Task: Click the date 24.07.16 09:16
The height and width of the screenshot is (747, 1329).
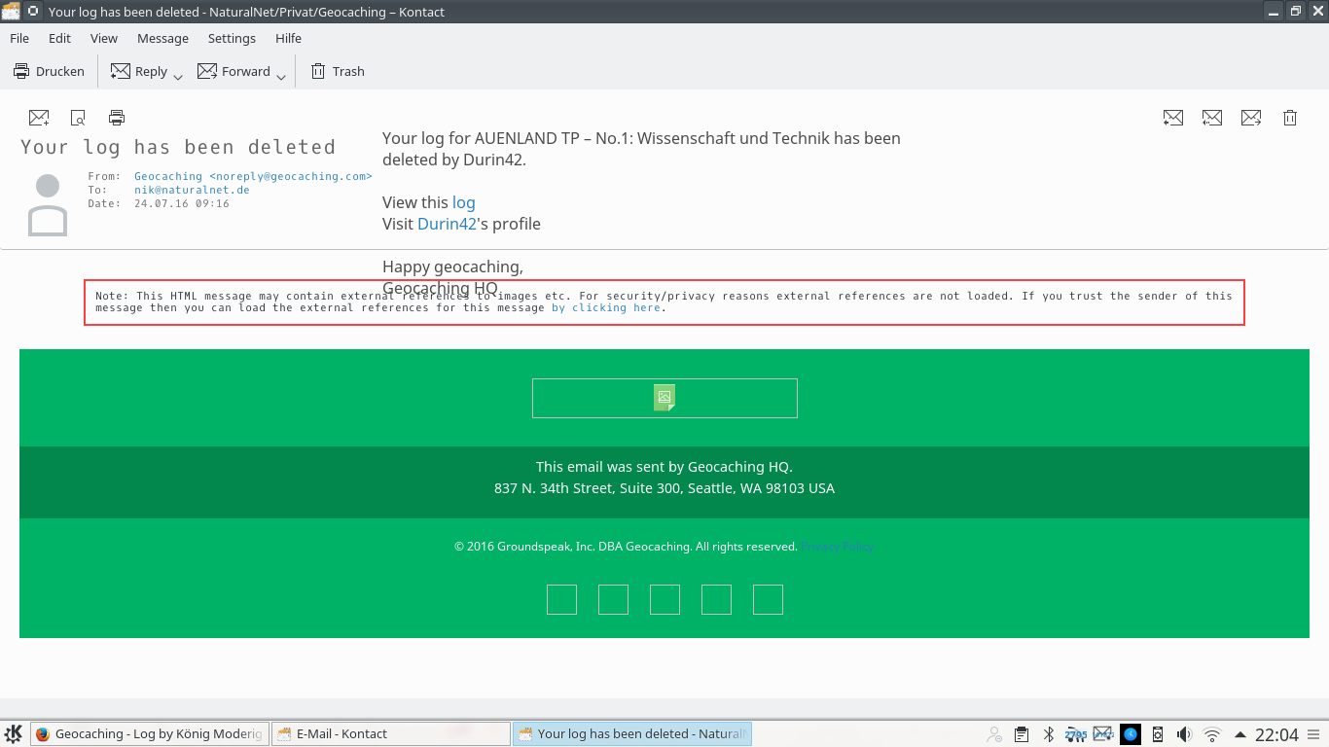Action: point(182,203)
